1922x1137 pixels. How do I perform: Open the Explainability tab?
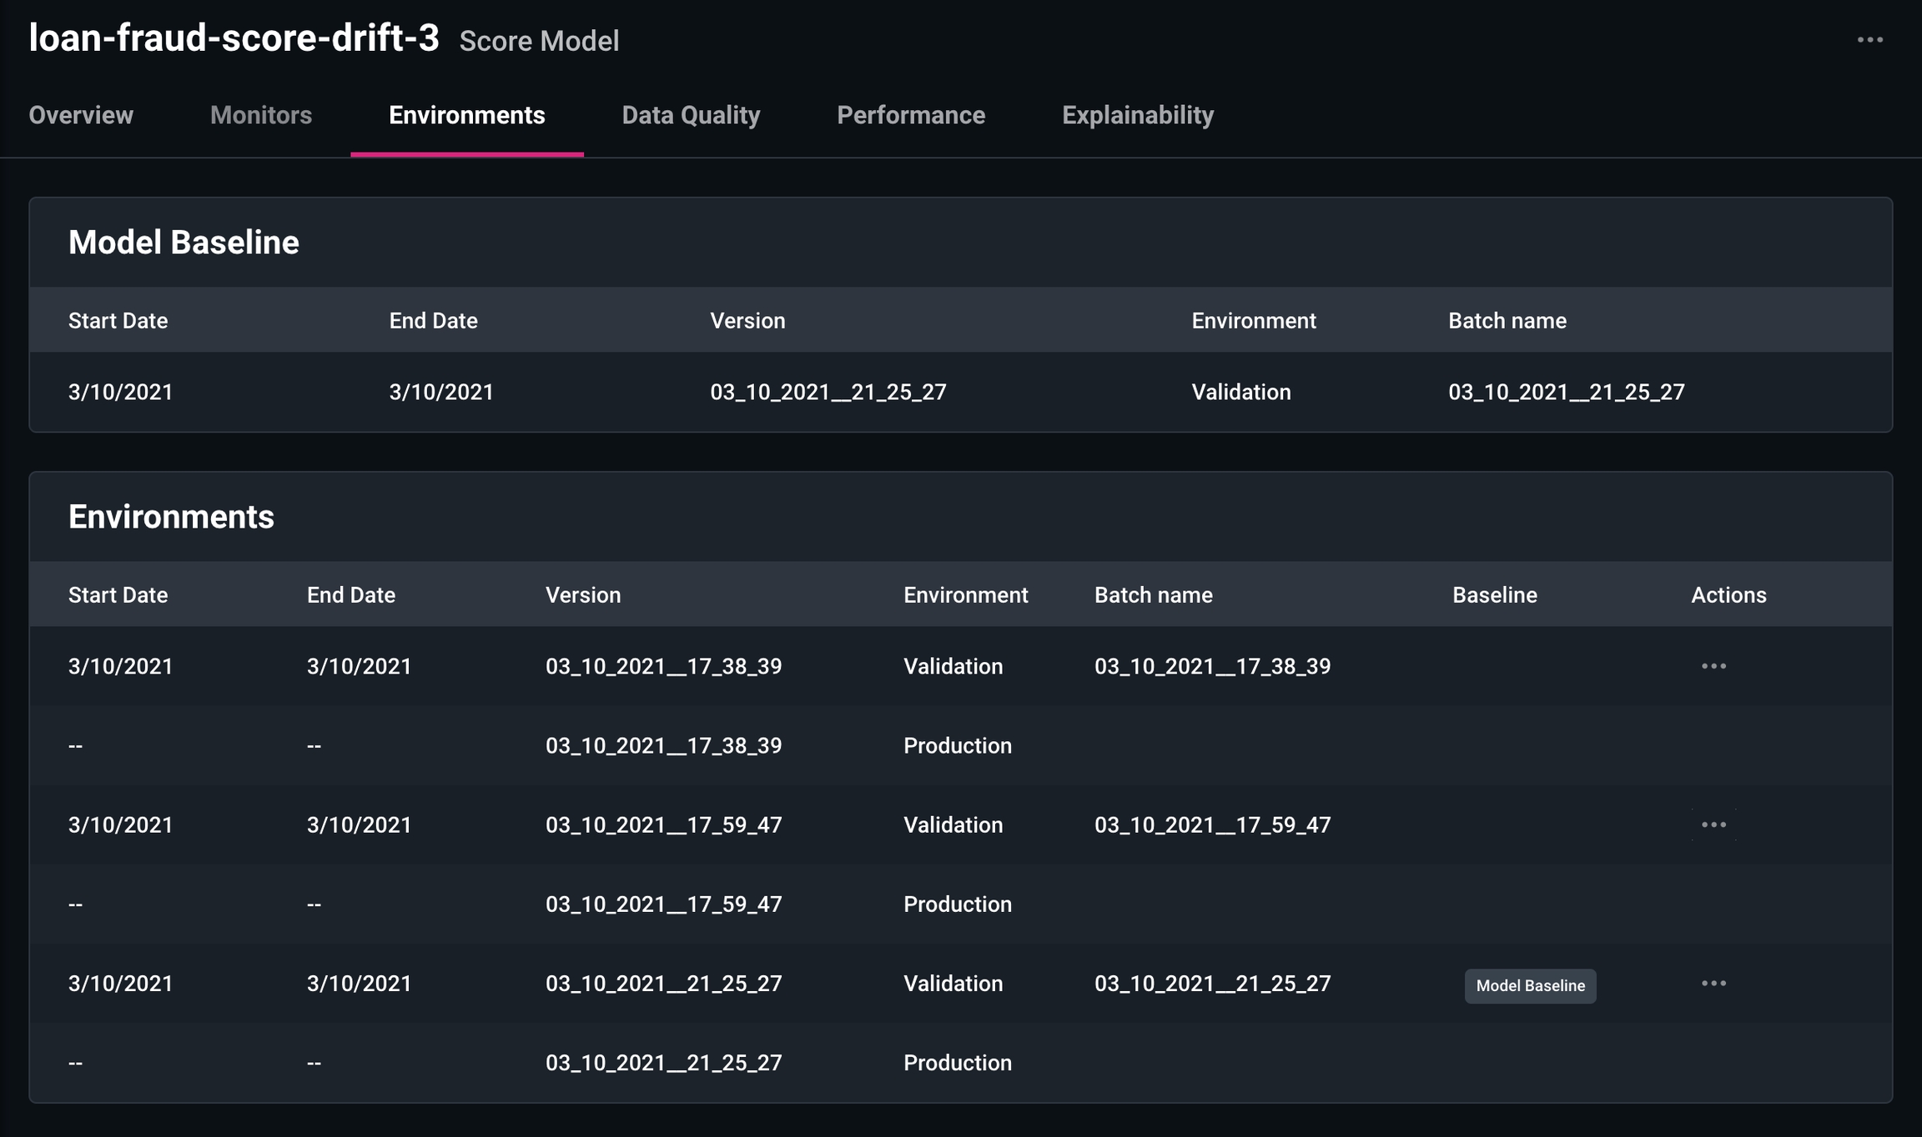click(x=1137, y=115)
